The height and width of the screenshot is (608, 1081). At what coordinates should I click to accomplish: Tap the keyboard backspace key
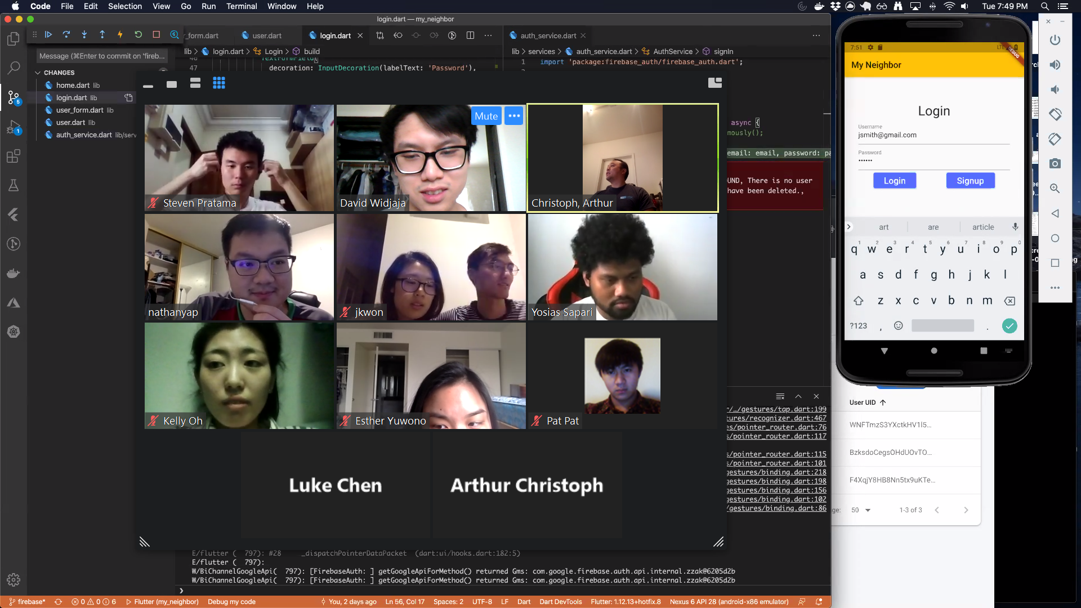click(x=1010, y=301)
